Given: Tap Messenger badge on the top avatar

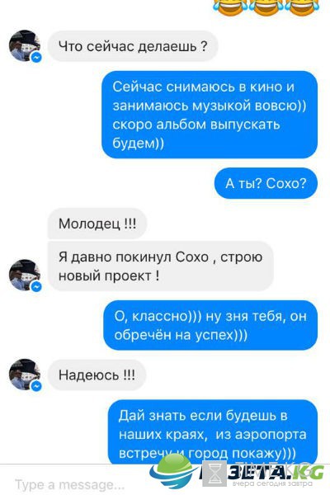Looking at the screenshot, I should 36,57.
